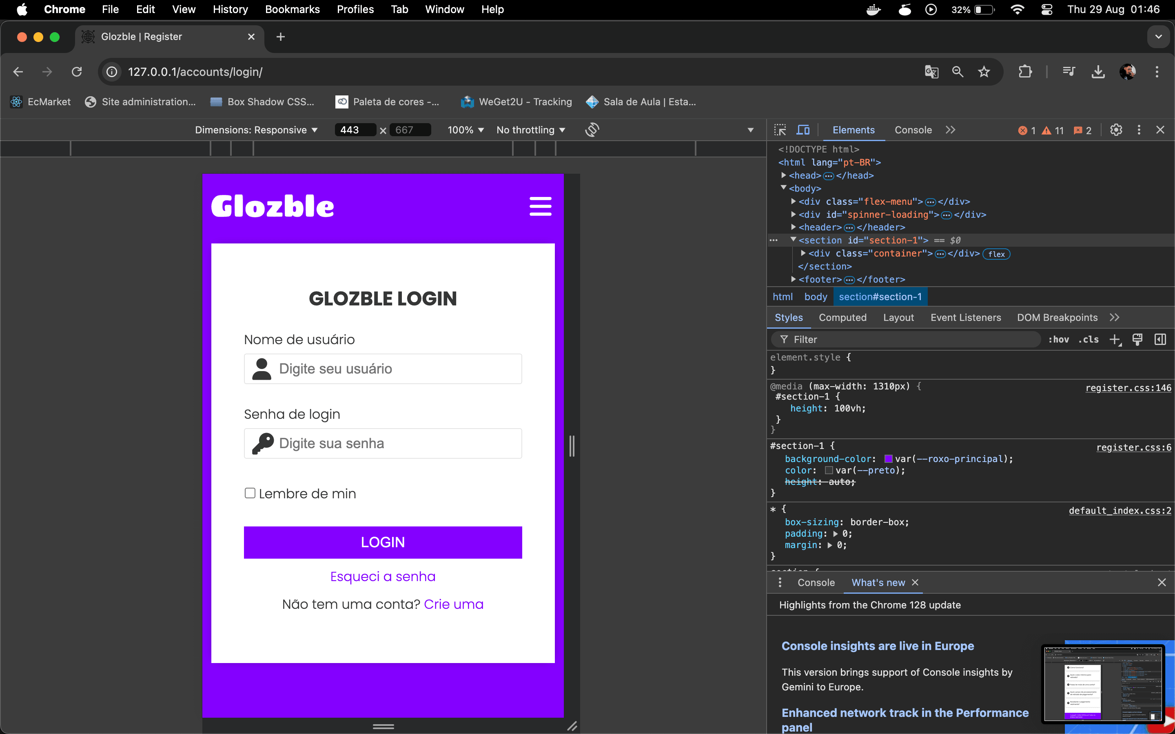
Task: Open History menu in menu bar
Action: [230, 9]
